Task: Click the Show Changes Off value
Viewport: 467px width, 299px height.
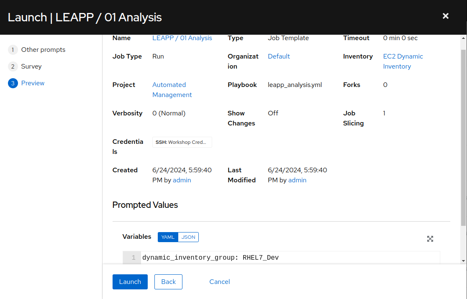Action: tap(273, 113)
